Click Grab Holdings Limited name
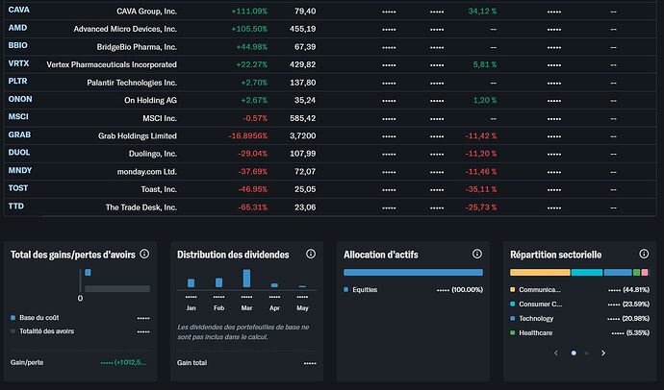Viewport: 664px width, 390px height. coord(138,136)
